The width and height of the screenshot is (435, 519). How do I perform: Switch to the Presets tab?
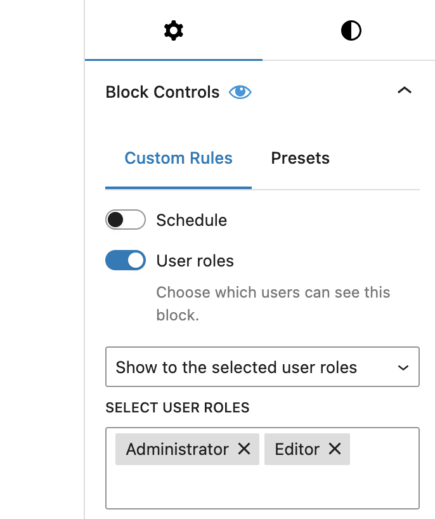pyautogui.click(x=300, y=158)
